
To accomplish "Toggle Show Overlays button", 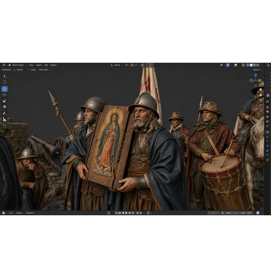I will tap(235, 65).
